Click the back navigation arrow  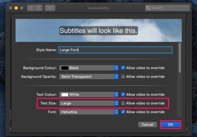[x=31, y=8]
